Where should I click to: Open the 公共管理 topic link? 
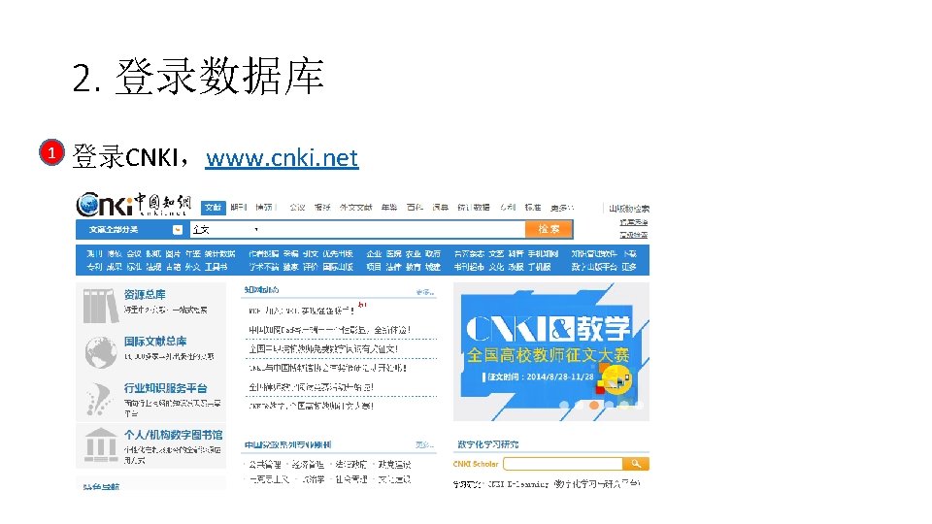[265, 465]
